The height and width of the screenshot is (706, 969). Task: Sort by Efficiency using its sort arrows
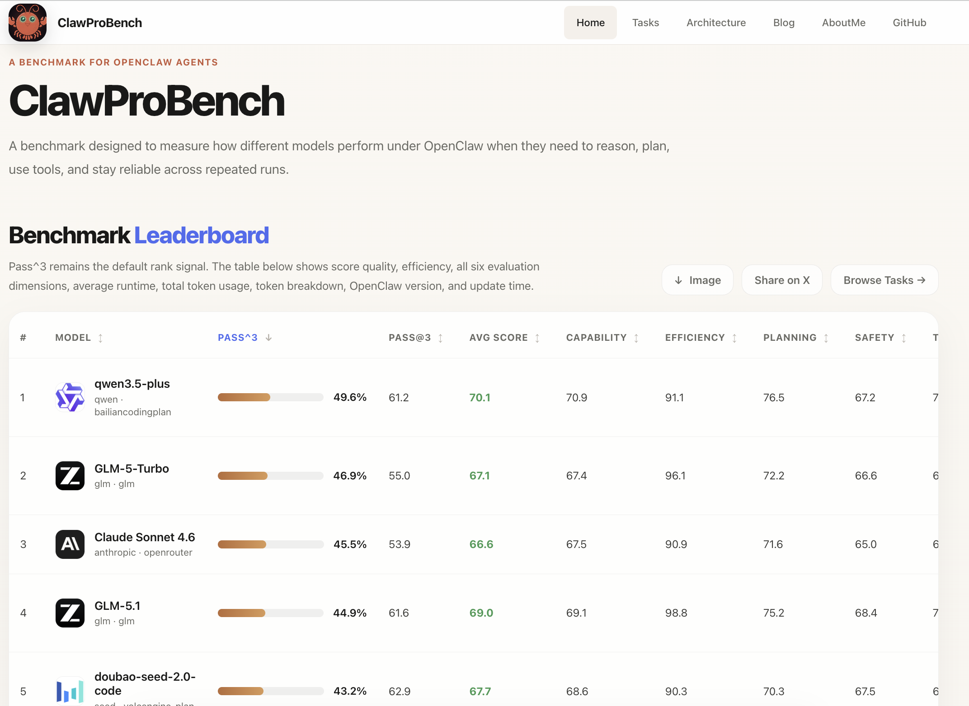click(x=734, y=338)
